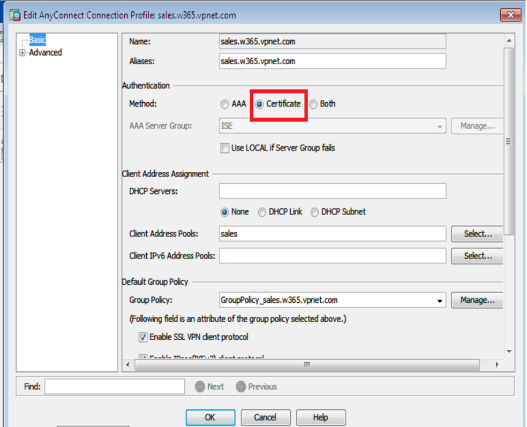This screenshot has height=427, width=527.
Task: Choose the Certificate authentication method
Action: [259, 104]
